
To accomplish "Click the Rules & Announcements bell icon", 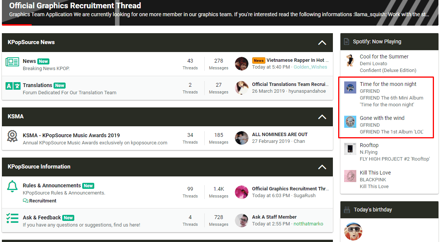I will (12, 186).
